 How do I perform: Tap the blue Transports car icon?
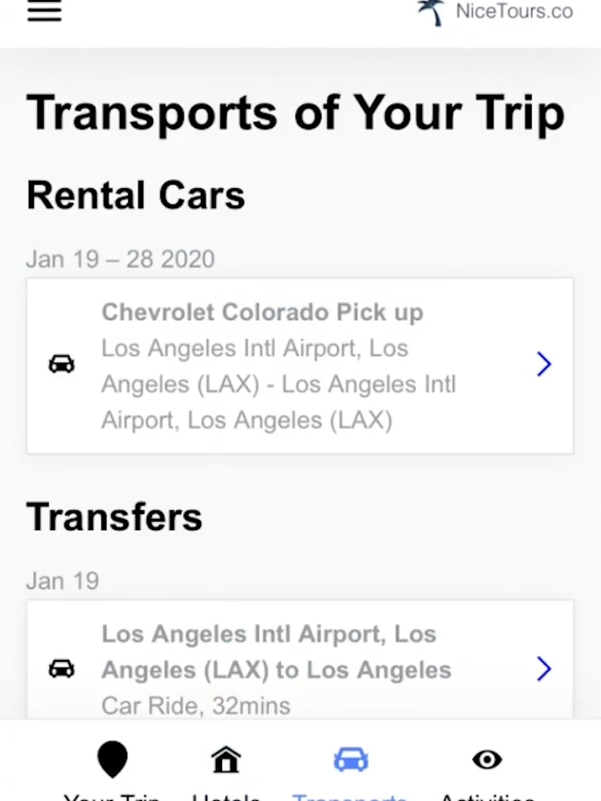tap(350, 760)
